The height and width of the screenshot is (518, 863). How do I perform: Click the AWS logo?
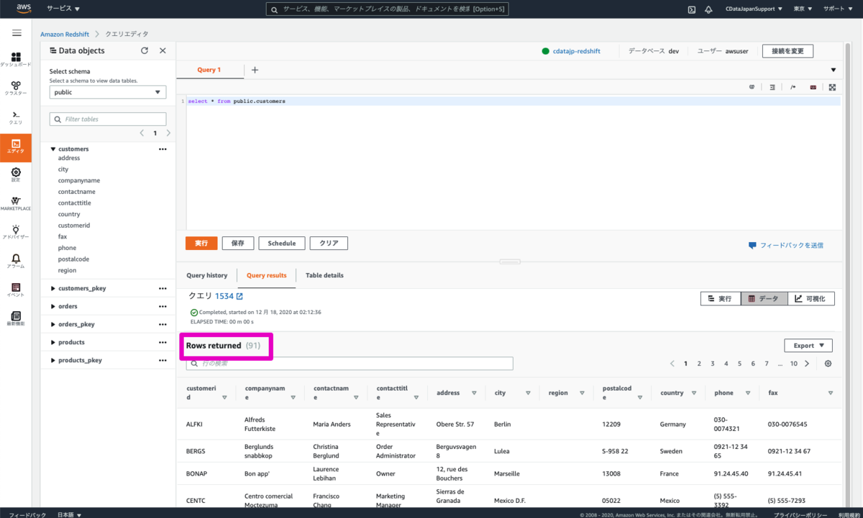tap(24, 9)
